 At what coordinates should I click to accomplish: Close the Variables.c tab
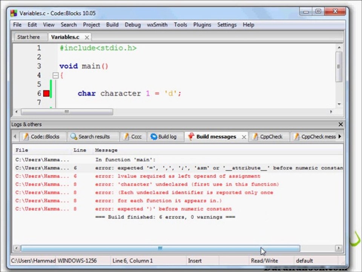(87, 37)
